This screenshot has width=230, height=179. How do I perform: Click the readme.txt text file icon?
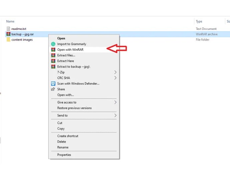coord(8,29)
